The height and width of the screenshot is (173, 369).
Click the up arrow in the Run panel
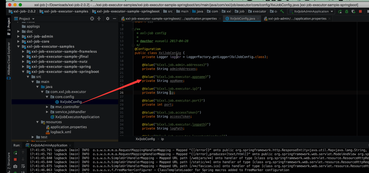pyautogui.click(x=23, y=152)
